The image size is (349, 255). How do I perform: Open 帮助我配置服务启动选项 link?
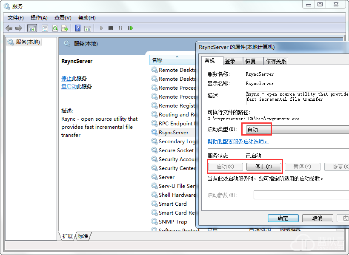(238, 142)
